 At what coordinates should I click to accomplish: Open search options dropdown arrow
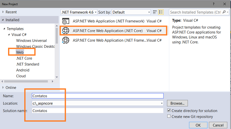pos(228,12)
